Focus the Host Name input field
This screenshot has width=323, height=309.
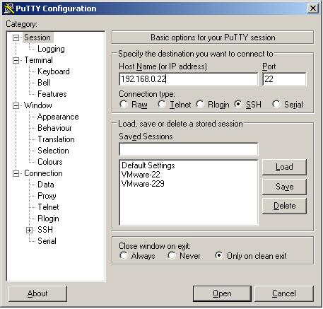(189, 79)
